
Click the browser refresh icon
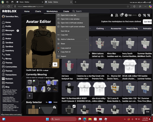click(9, 6)
